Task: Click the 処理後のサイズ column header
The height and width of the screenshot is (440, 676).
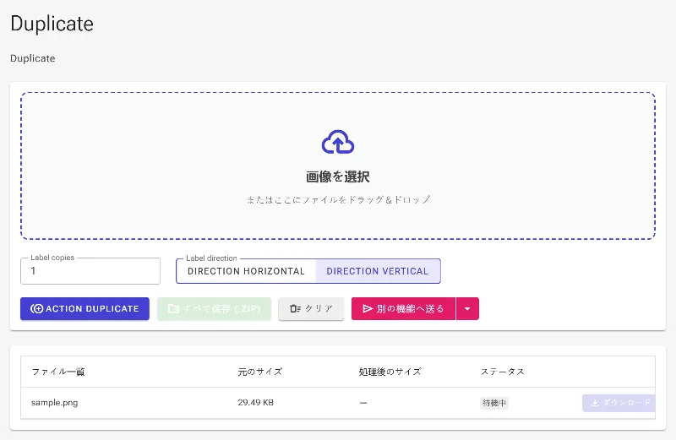Action: click(390, 372)
